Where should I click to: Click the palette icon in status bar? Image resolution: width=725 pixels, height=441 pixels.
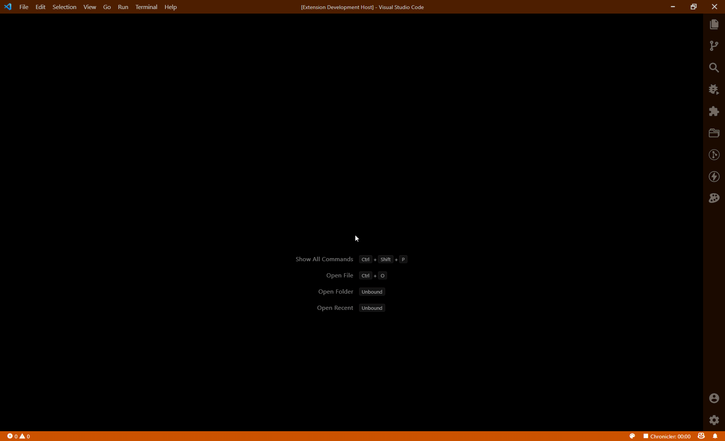click(632, 436)
